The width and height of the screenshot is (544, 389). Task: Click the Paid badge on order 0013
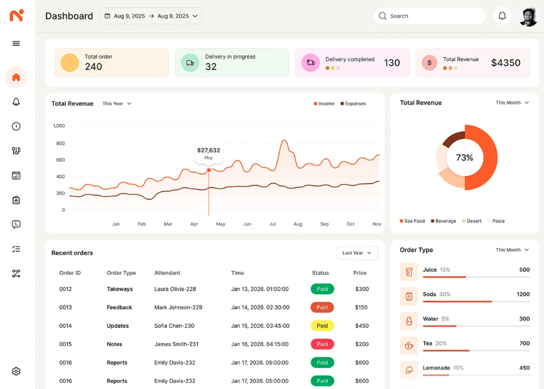(322, 307)
